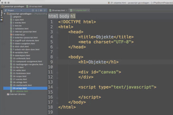Close the 20-arrays.html editor tab

(x=66, y=10)
